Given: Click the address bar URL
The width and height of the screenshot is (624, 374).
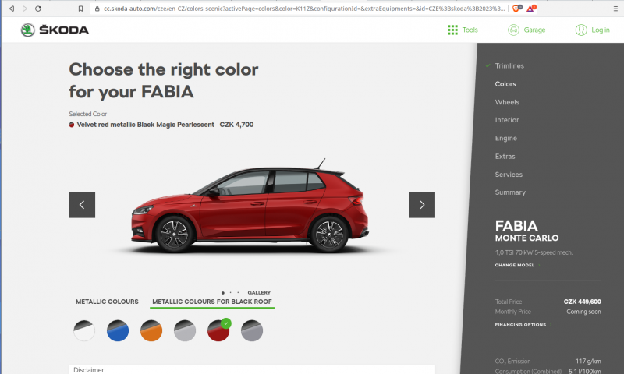Looking at the screenshot, I should tap(304, 9).
